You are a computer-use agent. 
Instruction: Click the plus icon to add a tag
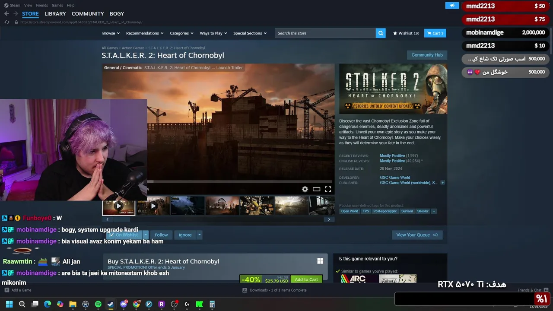(x=434, y=211)
